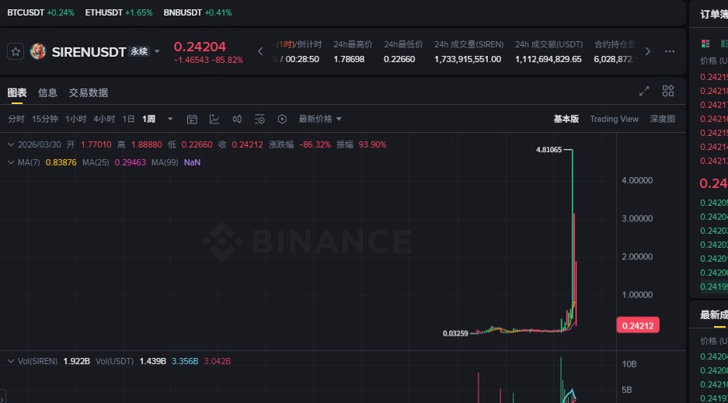Viewport: 728px width, 403px height.
Task: Click 24h最高价 value 1.78698
Action: pyautogui.click(x=349, y=59)
